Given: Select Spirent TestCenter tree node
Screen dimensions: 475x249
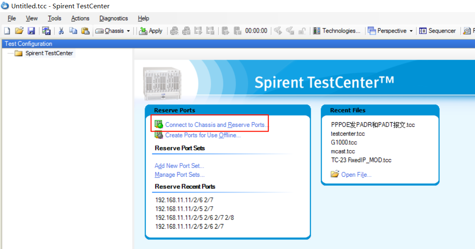Looking at the screenshot, I should click(49, 53).
